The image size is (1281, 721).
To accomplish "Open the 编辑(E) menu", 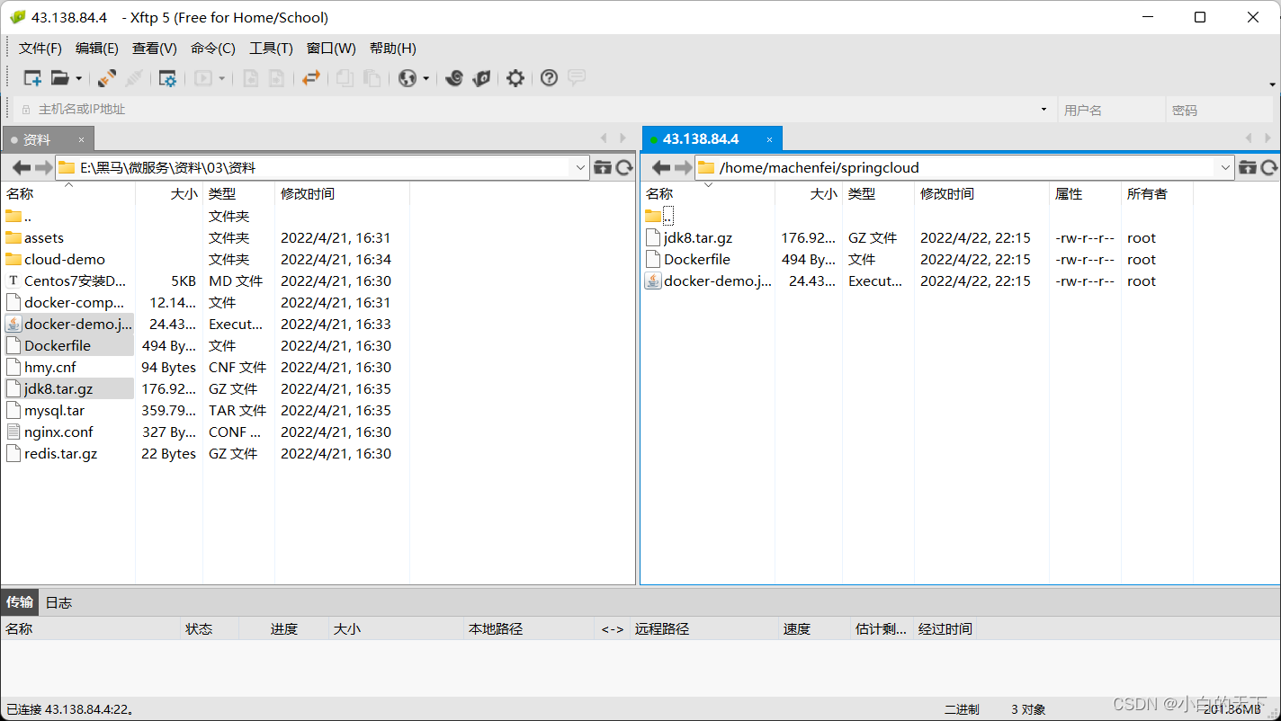I will coord(97,49).
